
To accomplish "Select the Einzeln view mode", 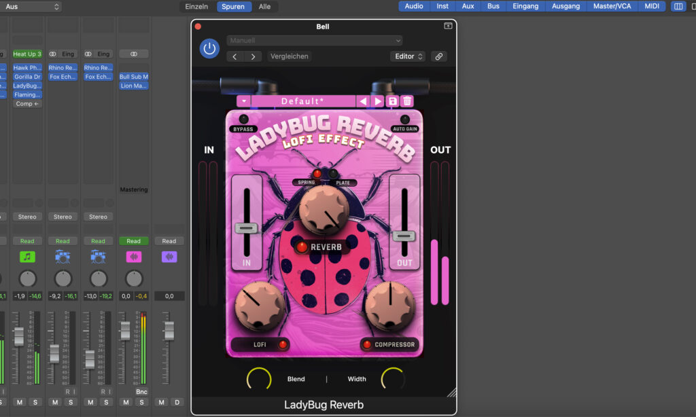I will tap(196, 7).
